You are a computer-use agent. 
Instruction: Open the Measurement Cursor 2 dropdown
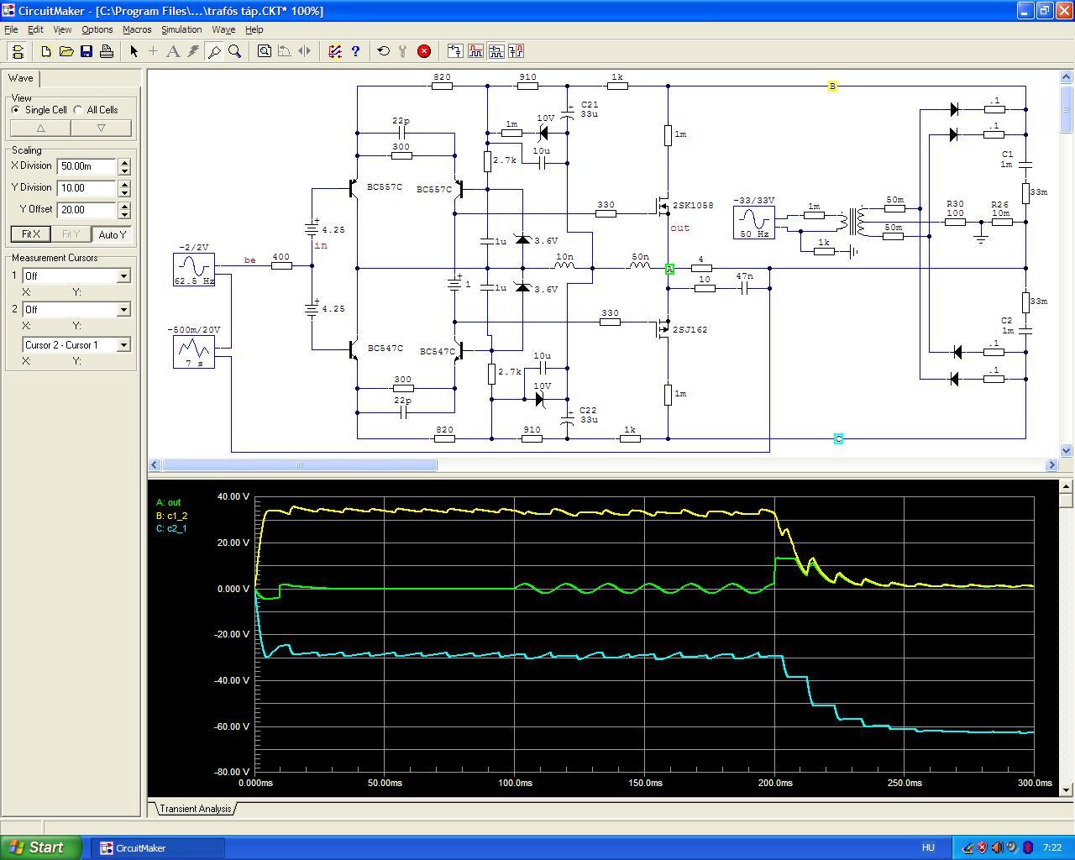(123, 310)
